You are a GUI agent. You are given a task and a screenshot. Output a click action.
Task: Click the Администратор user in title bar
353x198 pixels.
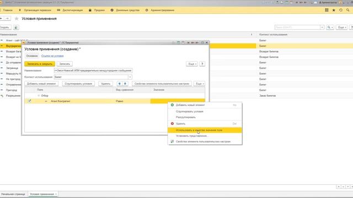[x=328, y=2]
